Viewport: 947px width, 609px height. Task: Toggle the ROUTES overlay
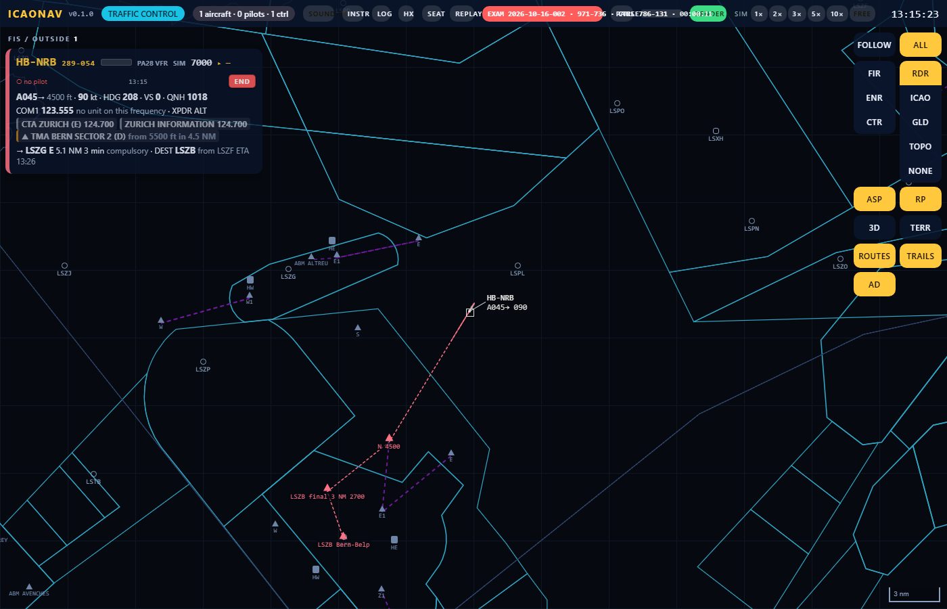click(874, 256)
